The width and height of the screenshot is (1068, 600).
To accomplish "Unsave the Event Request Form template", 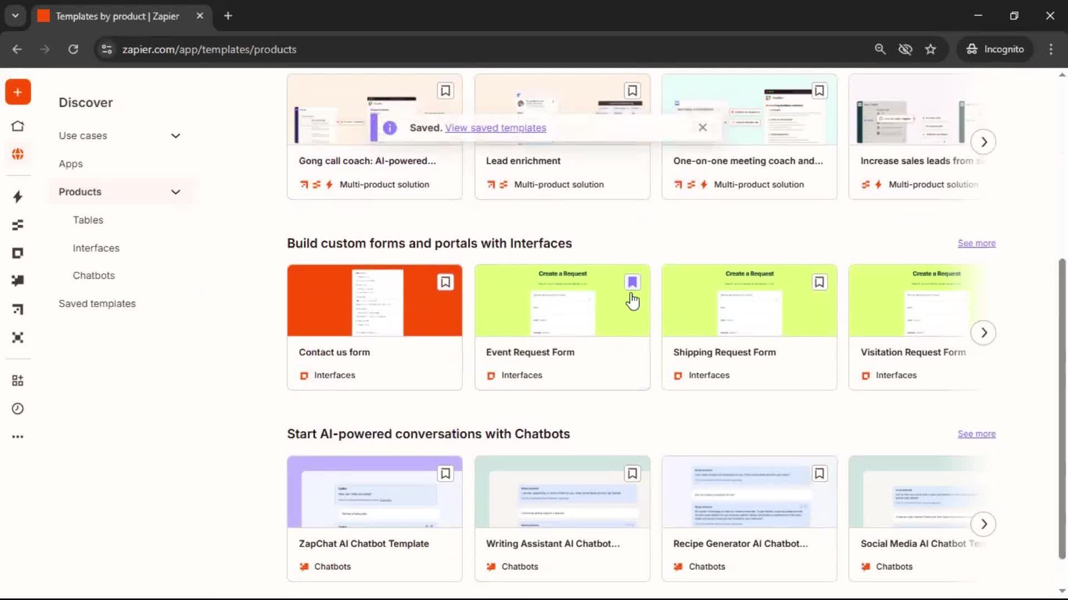I will point(632,282).
